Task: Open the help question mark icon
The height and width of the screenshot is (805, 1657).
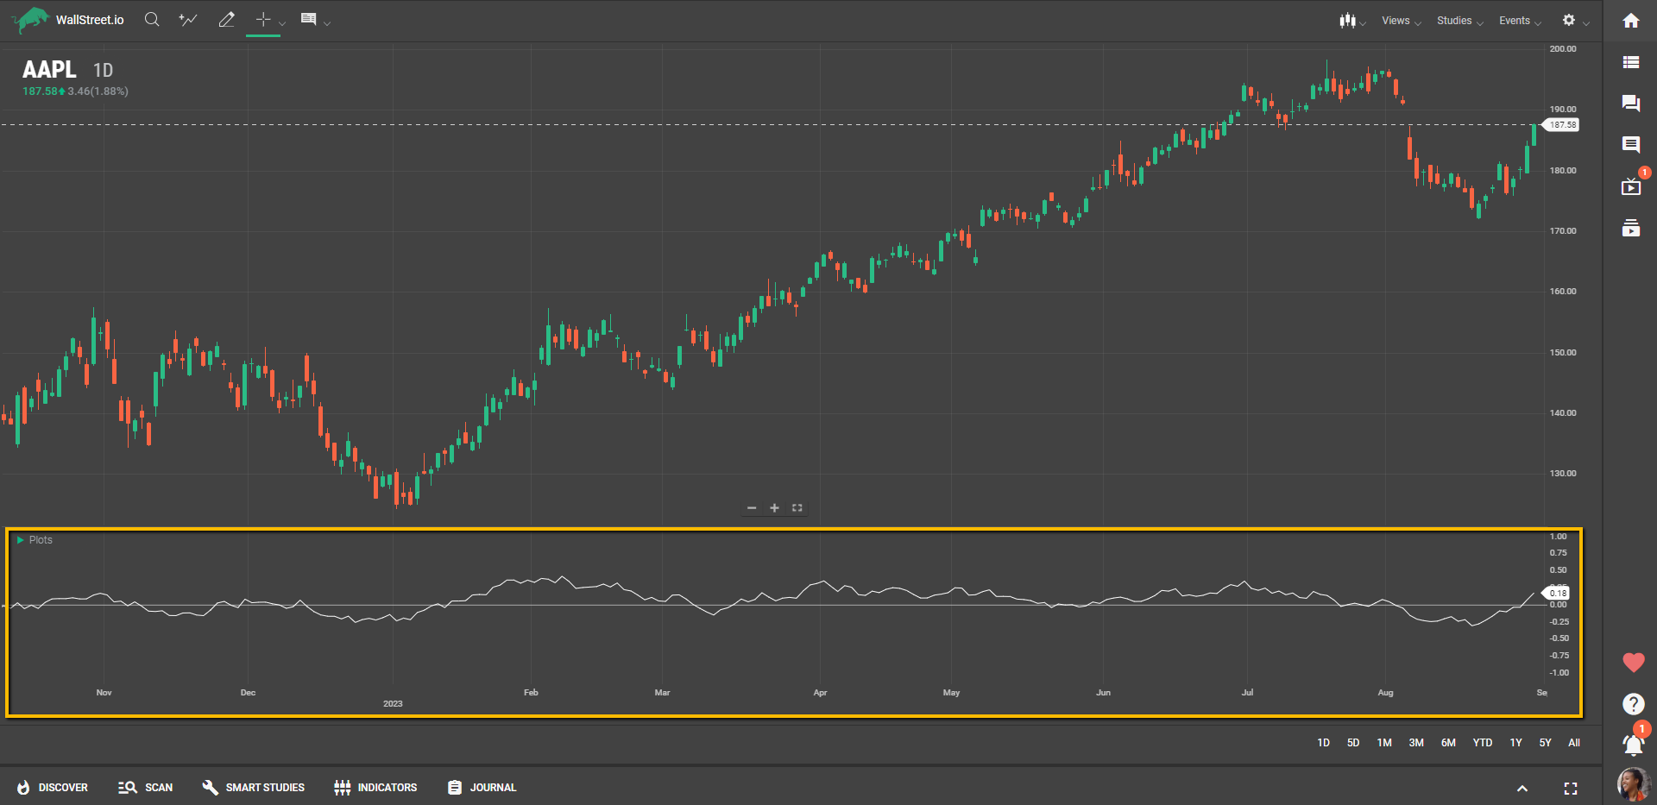Action: point(1633,704)
